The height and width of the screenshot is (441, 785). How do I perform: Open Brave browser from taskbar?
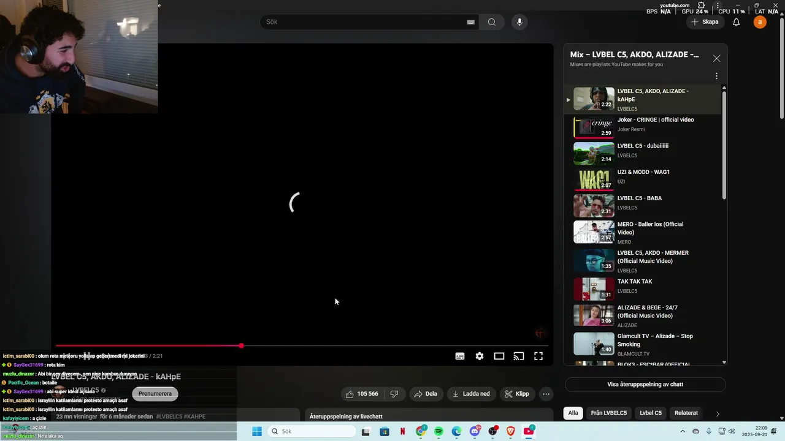[x=511, y=431]
